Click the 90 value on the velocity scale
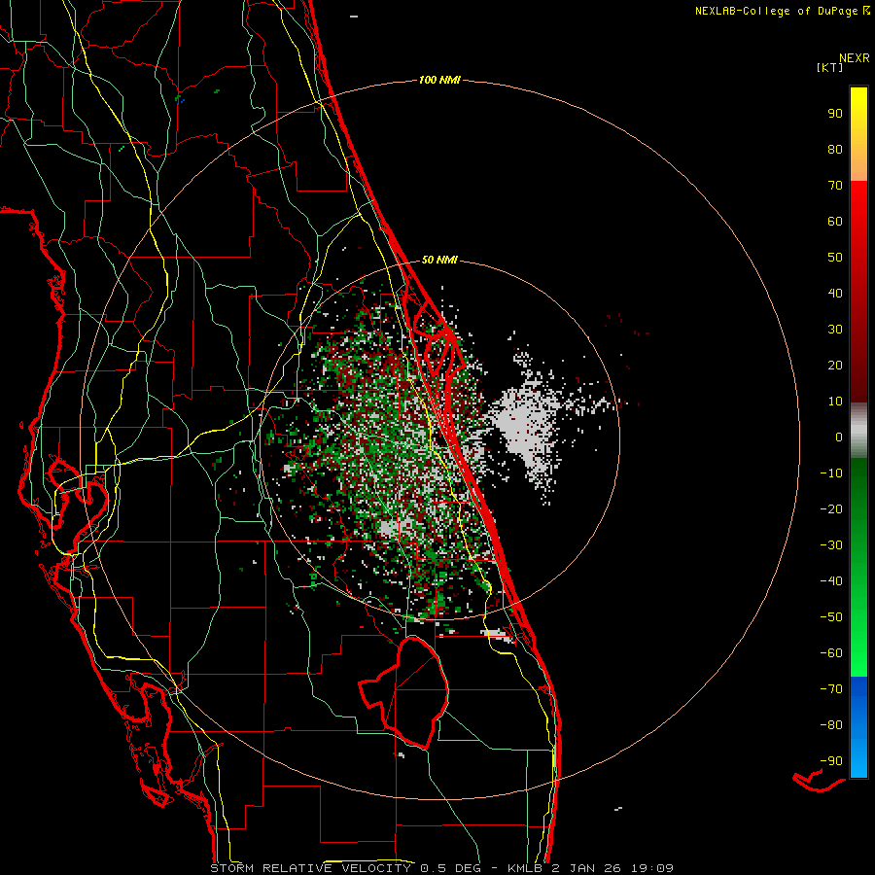 click(x=835, y=114)
